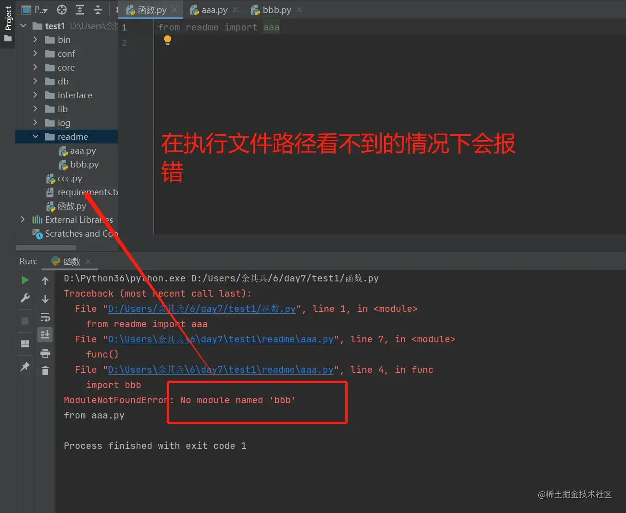
Task: Expand the conf folder
Action: click(35, 54)
